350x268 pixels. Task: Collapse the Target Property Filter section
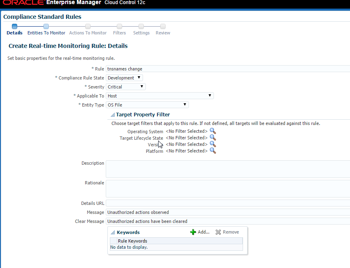pyautogui.click(x=113, y=115)
